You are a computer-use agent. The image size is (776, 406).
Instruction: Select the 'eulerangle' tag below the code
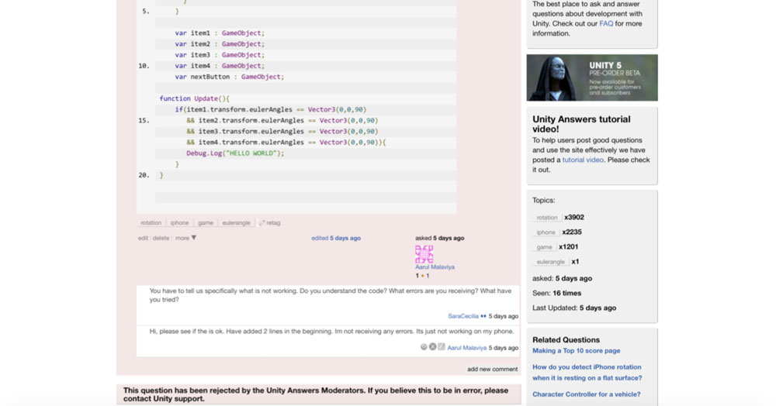[236, 222]
